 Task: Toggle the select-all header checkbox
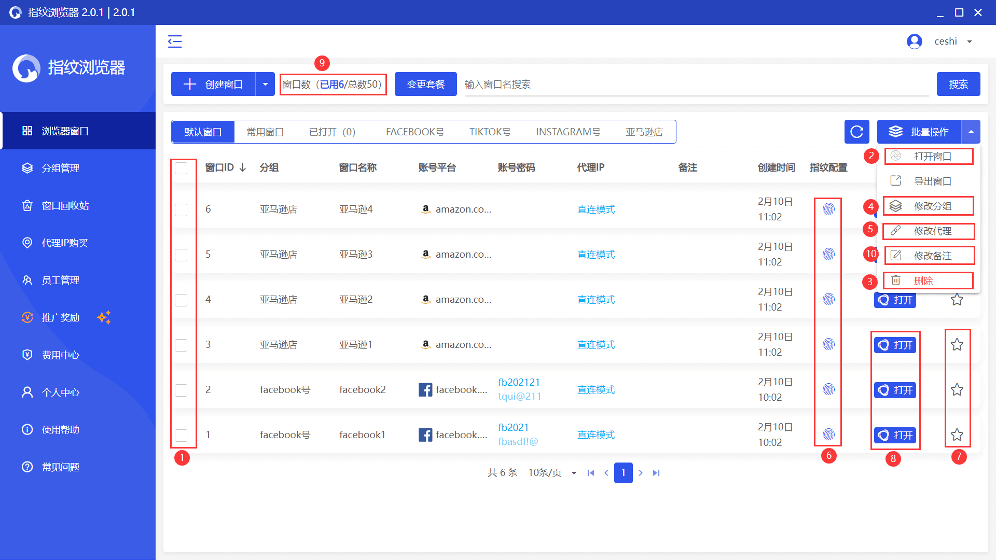tap(181, 168)
